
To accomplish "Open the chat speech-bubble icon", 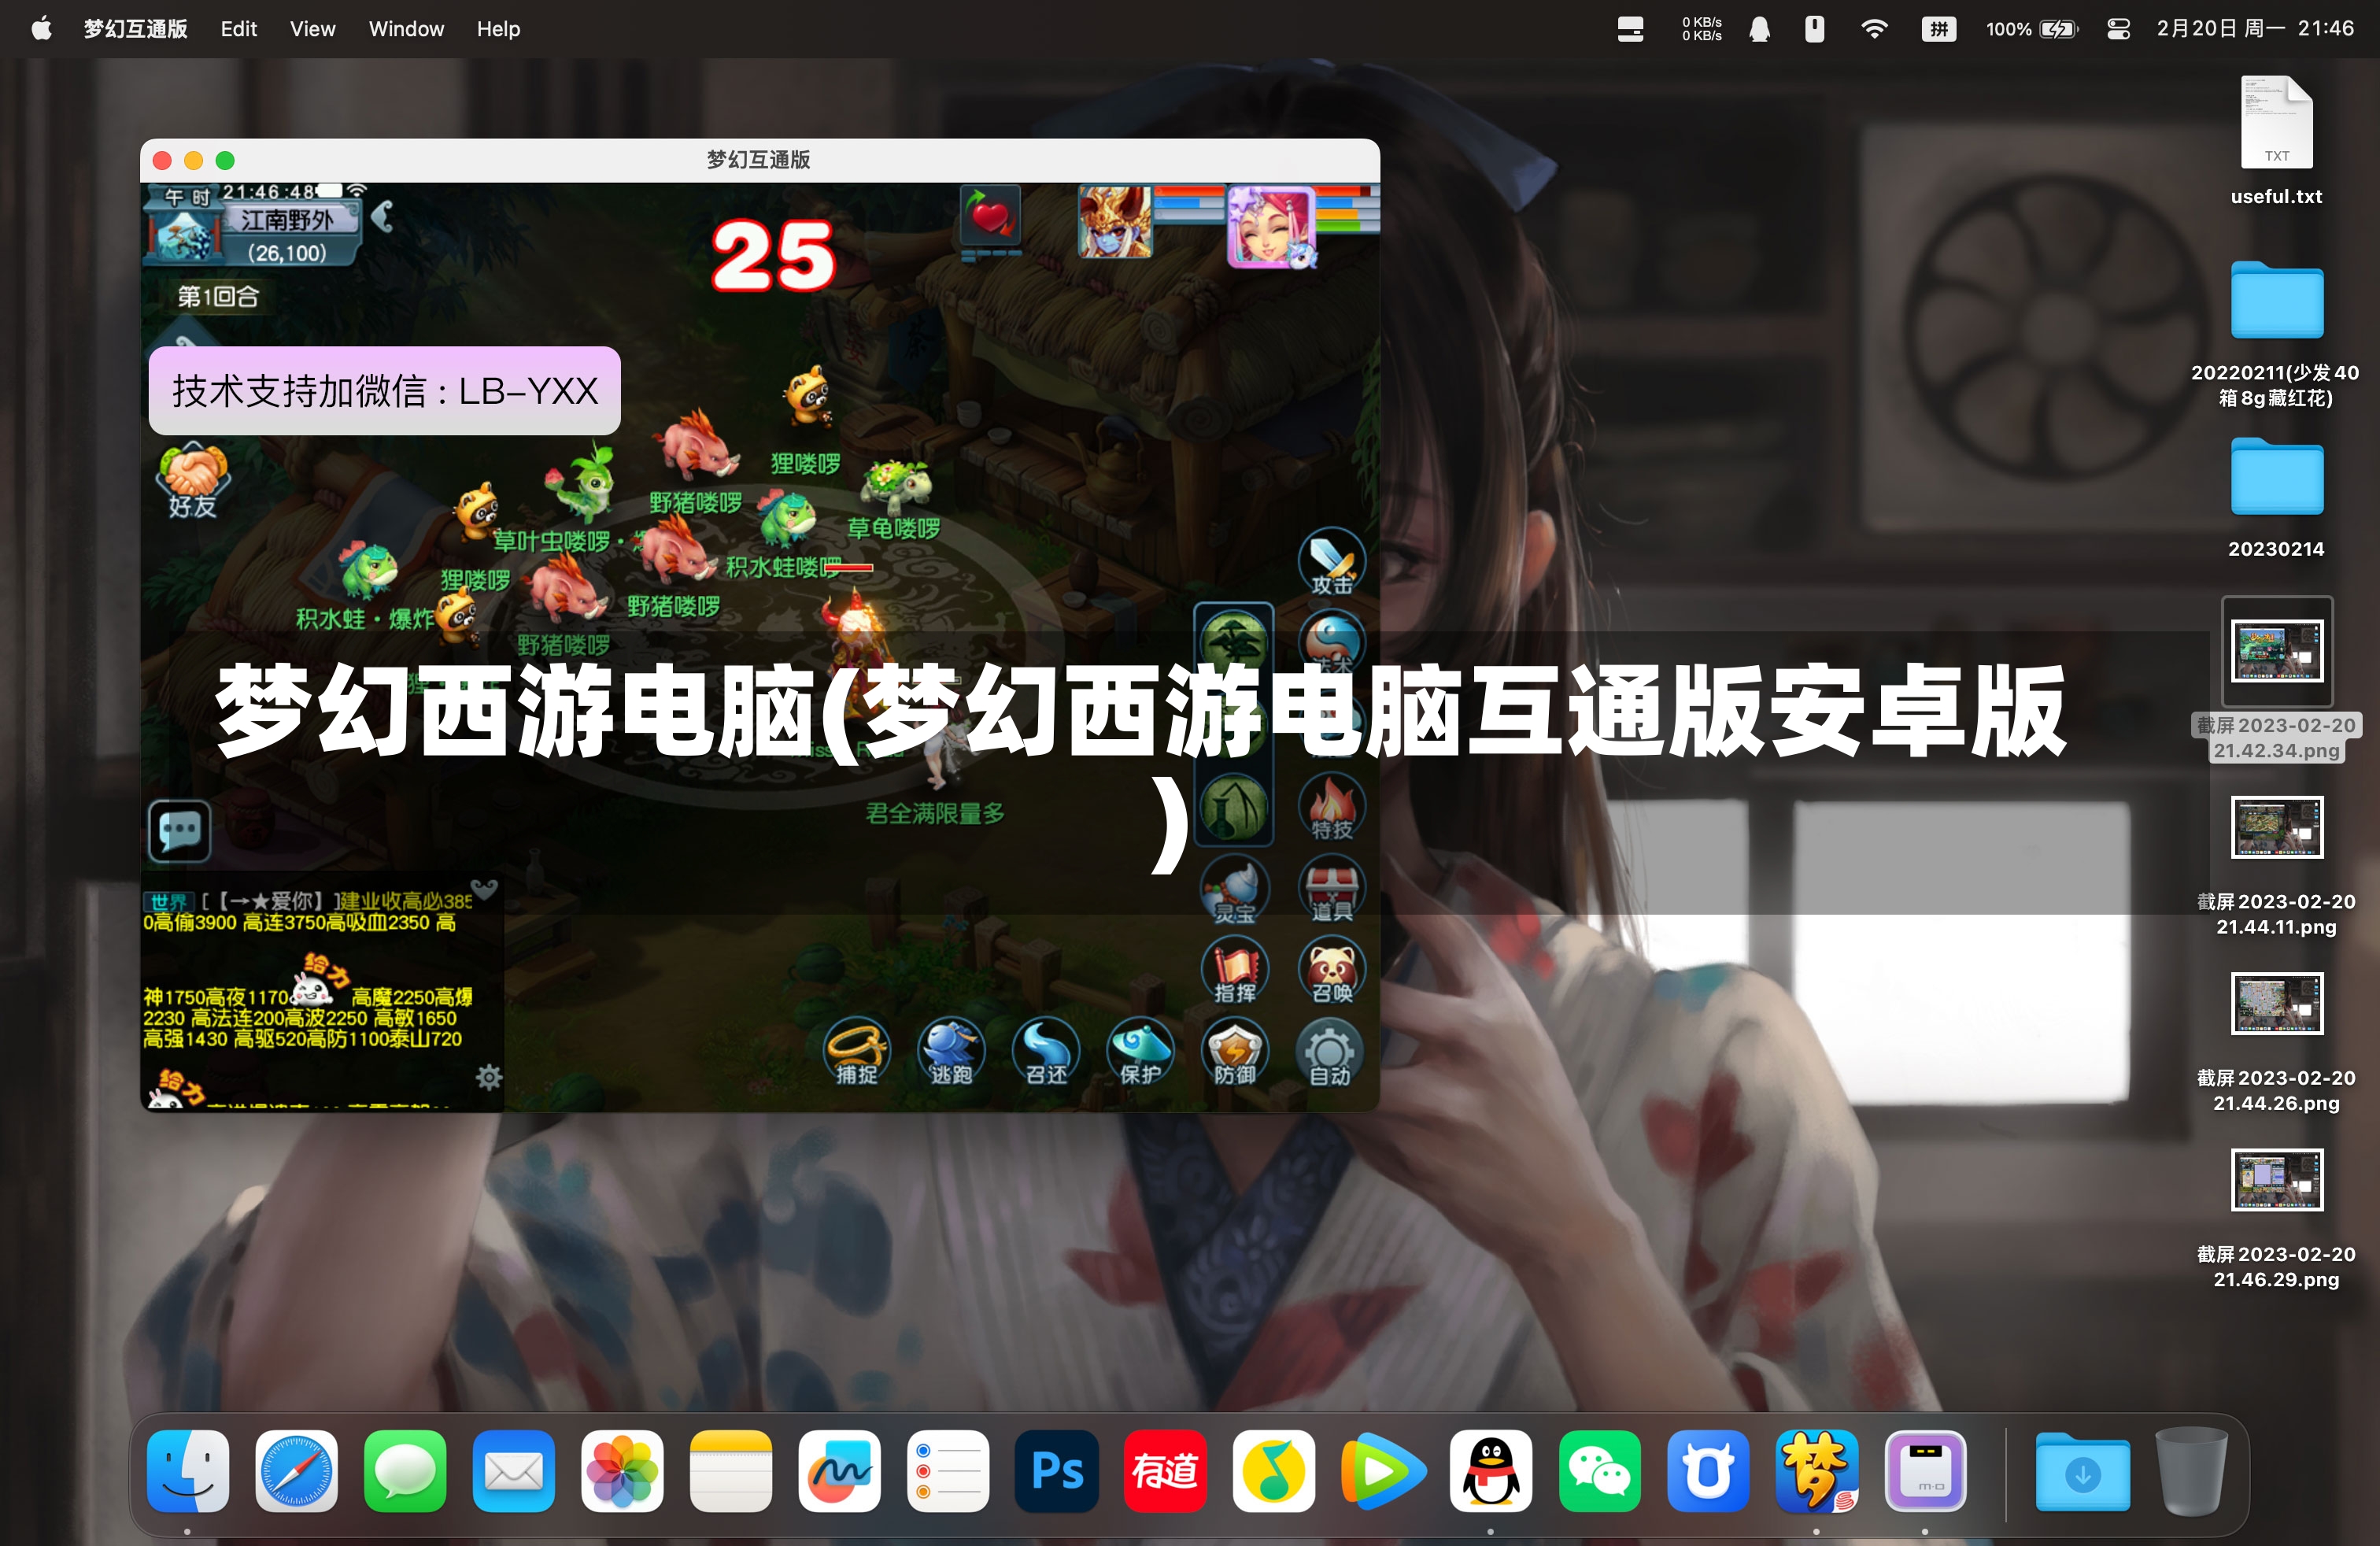I will pos(180,830).
